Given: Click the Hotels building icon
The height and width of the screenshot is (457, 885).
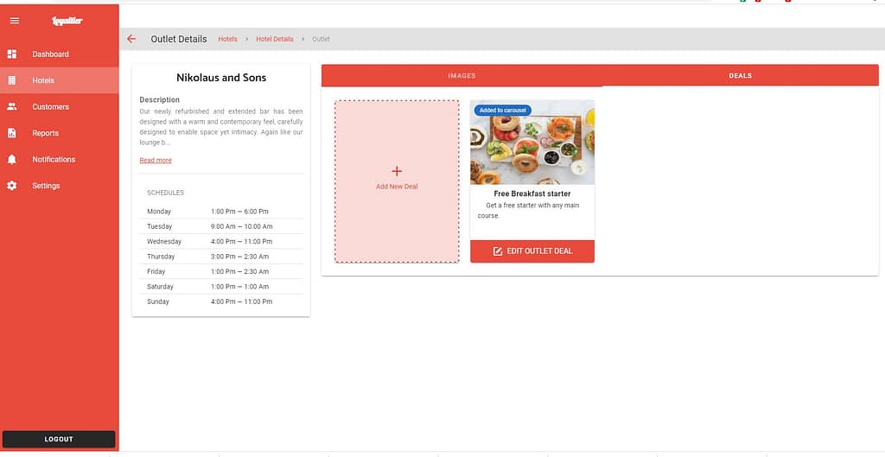Looking at the screenshot, I should pos(12,80).
